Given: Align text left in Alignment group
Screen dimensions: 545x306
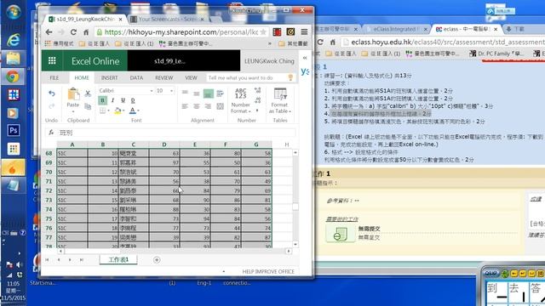Looking at the screenshot, I should tap(185, 106).
